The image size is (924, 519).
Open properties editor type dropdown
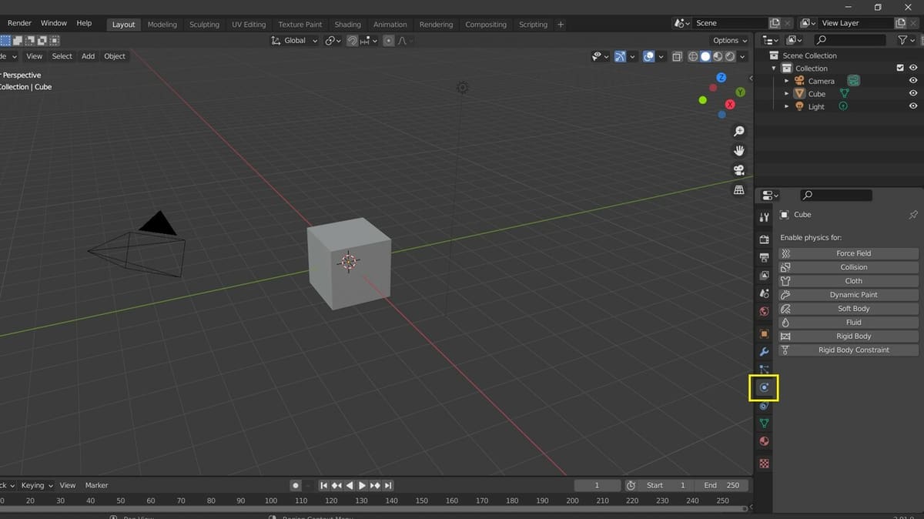[x=770, y=196]
